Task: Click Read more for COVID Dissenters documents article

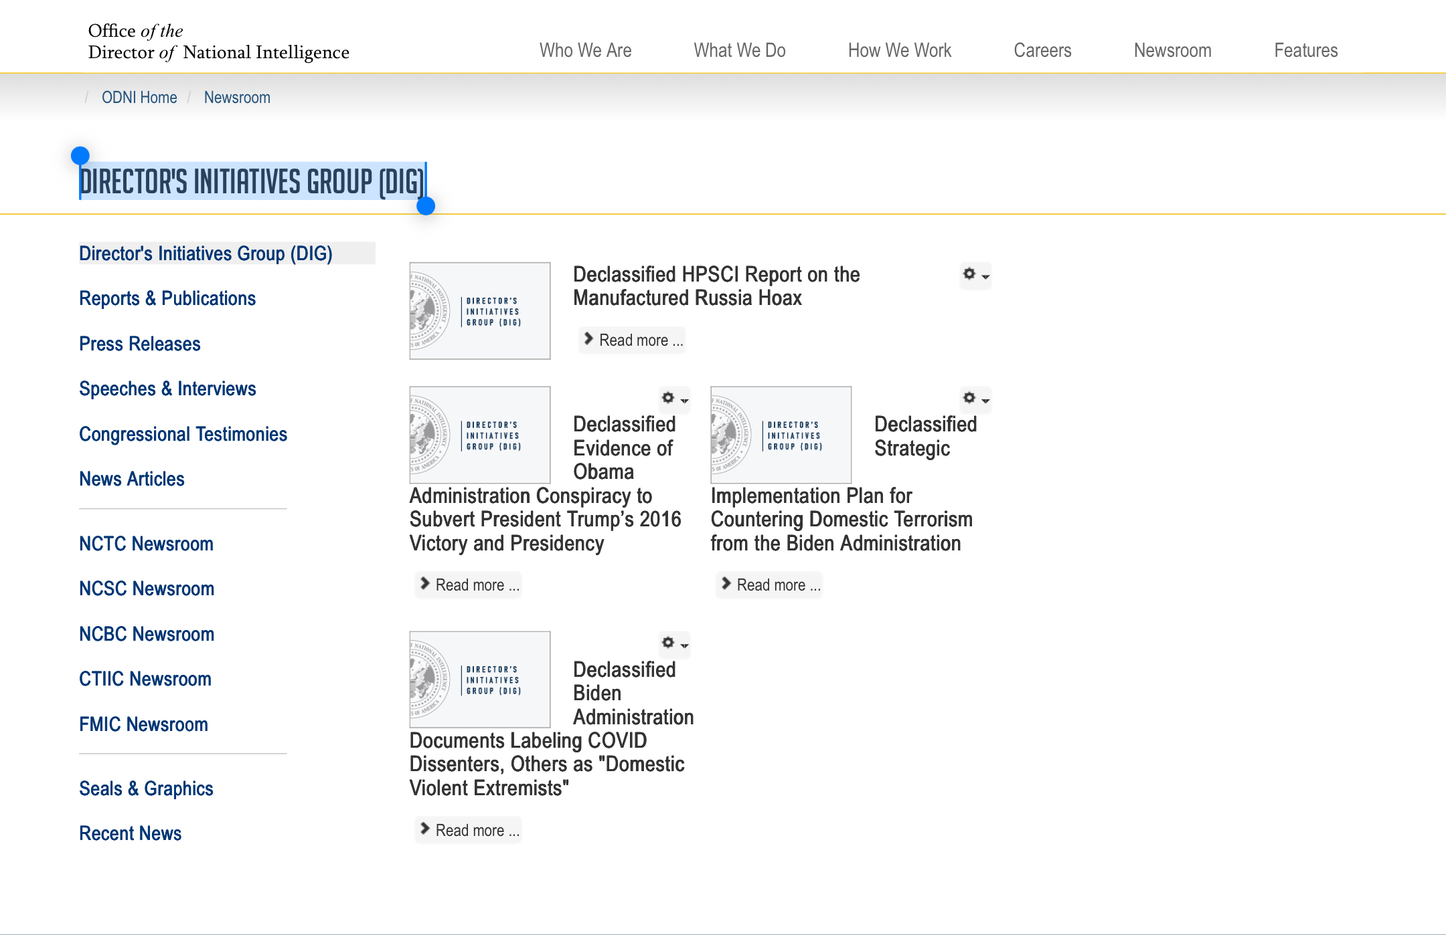Action: click(x=469, y=830)
